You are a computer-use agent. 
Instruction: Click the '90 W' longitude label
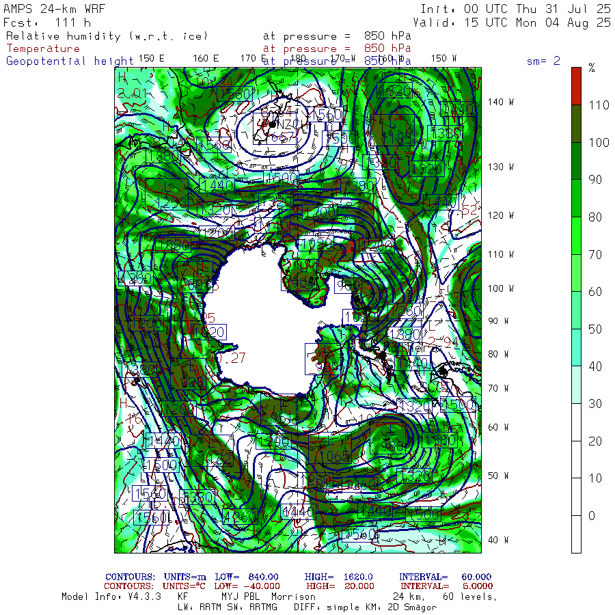tap(498, 321)
